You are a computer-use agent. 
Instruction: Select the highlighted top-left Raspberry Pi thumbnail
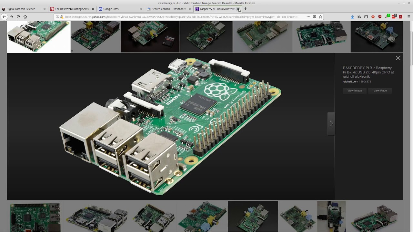pyautogui.click(x=39, y=37)
